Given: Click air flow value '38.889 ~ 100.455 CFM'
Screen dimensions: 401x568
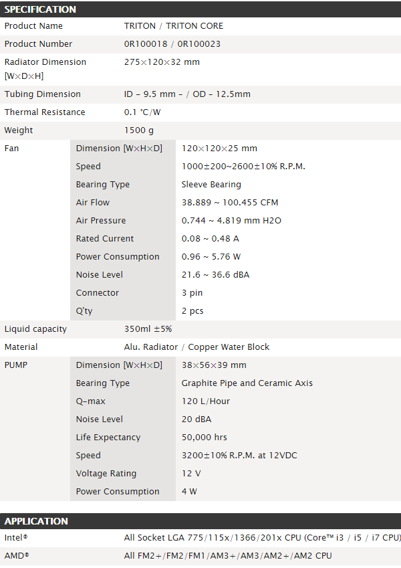Looking at the screenshot, I should 230,203.
